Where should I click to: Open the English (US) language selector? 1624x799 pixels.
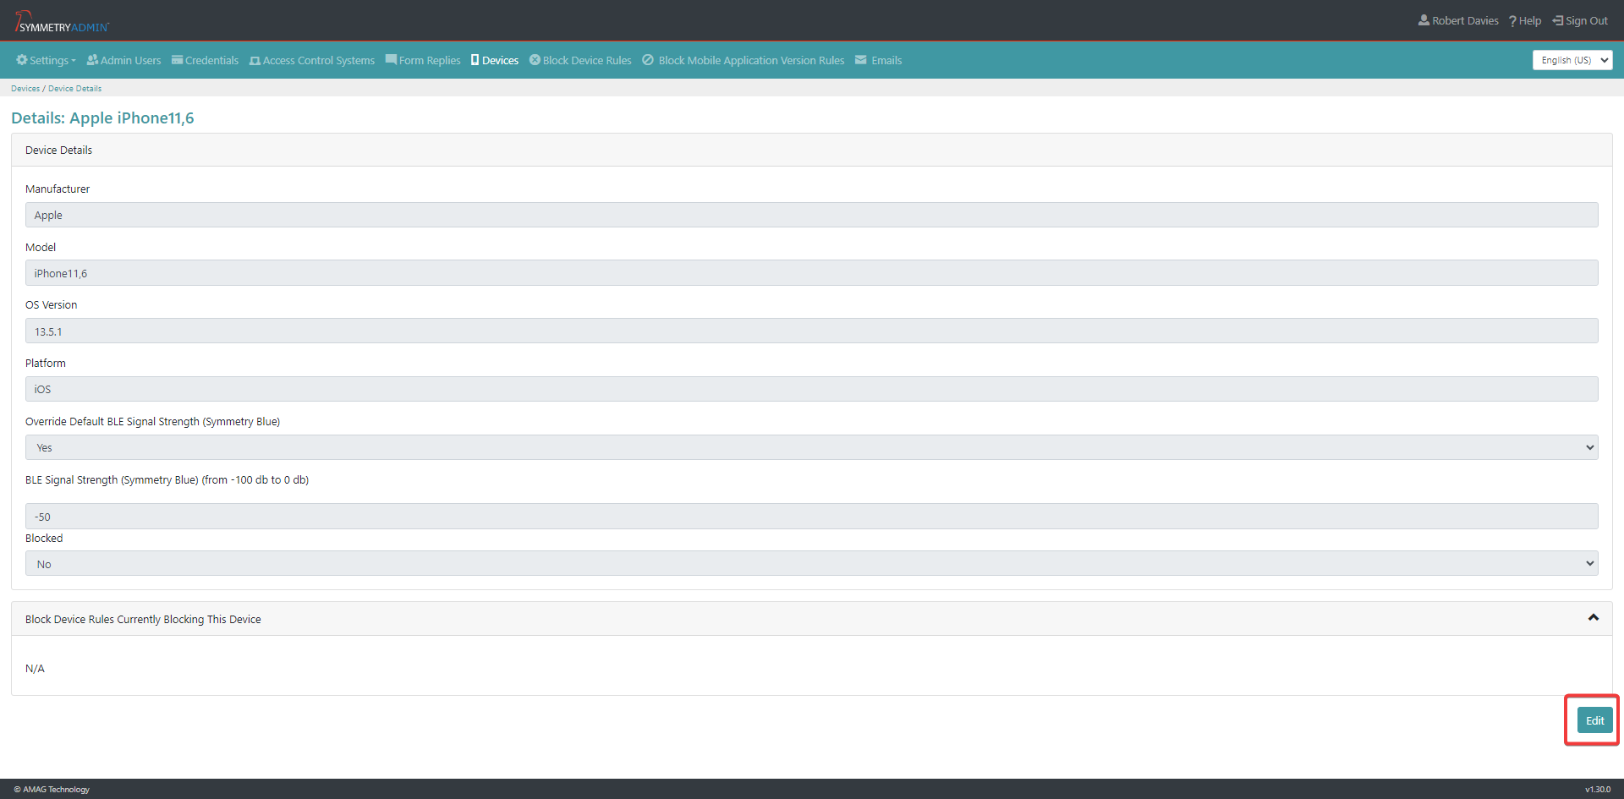click(x=1572, y=60)
